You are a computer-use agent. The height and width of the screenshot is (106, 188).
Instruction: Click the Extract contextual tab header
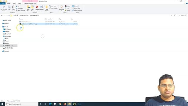[30, 1]
